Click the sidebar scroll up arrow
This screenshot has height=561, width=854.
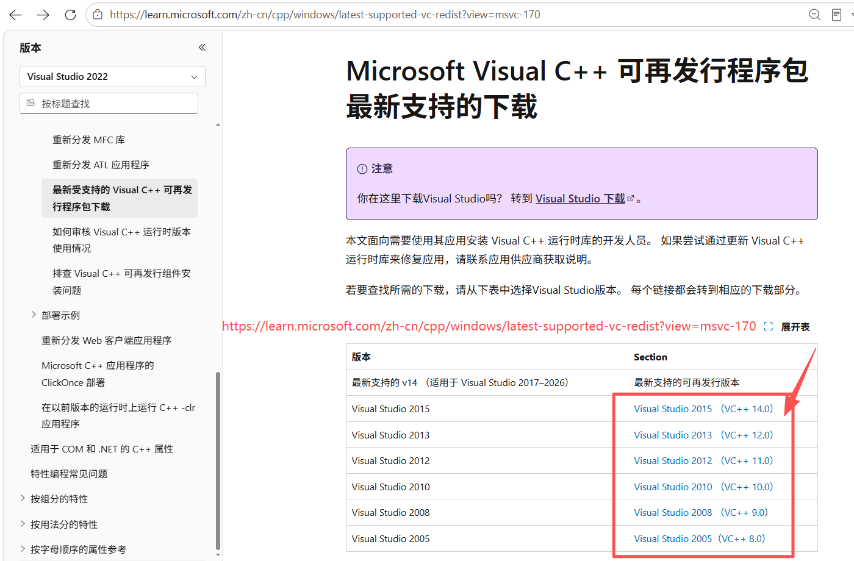218,124
